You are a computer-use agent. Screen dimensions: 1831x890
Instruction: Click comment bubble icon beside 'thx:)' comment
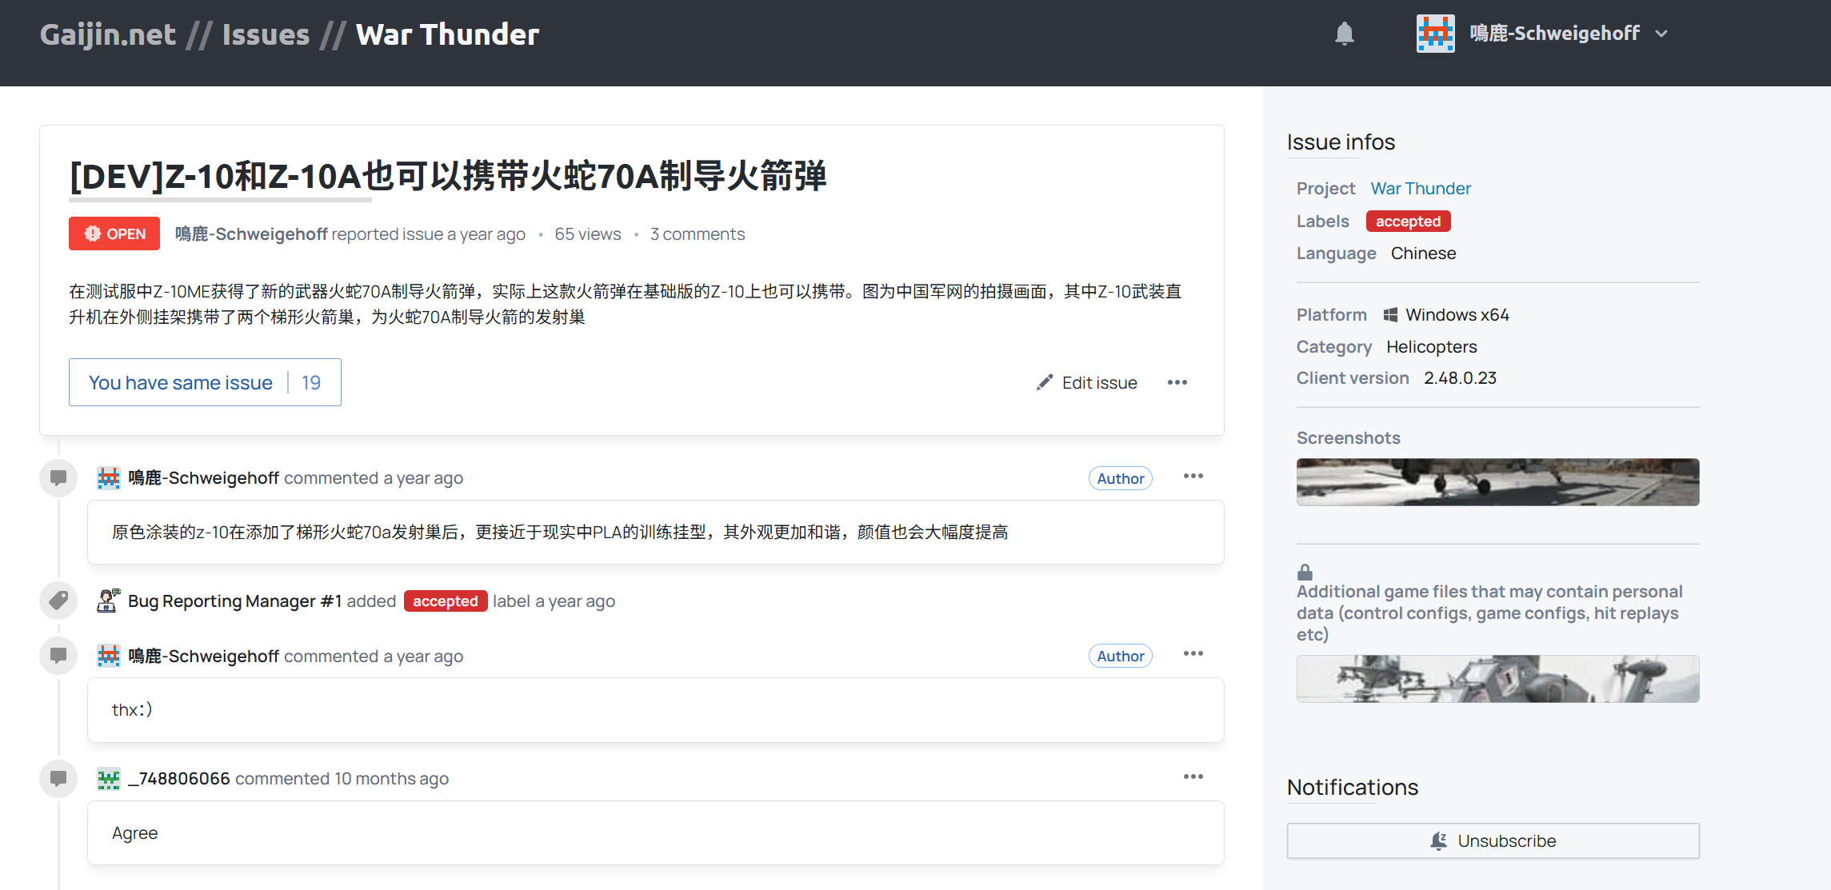point(58,656)
